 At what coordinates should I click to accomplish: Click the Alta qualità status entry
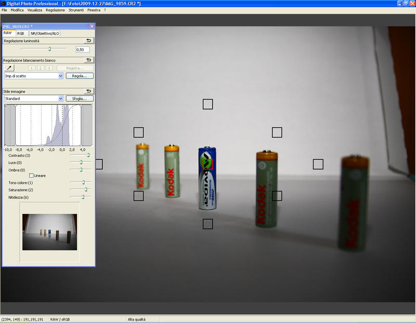point(137,319)
